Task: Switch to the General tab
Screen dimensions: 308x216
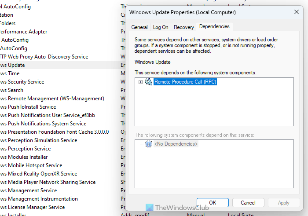Action: tap(139, 27)
